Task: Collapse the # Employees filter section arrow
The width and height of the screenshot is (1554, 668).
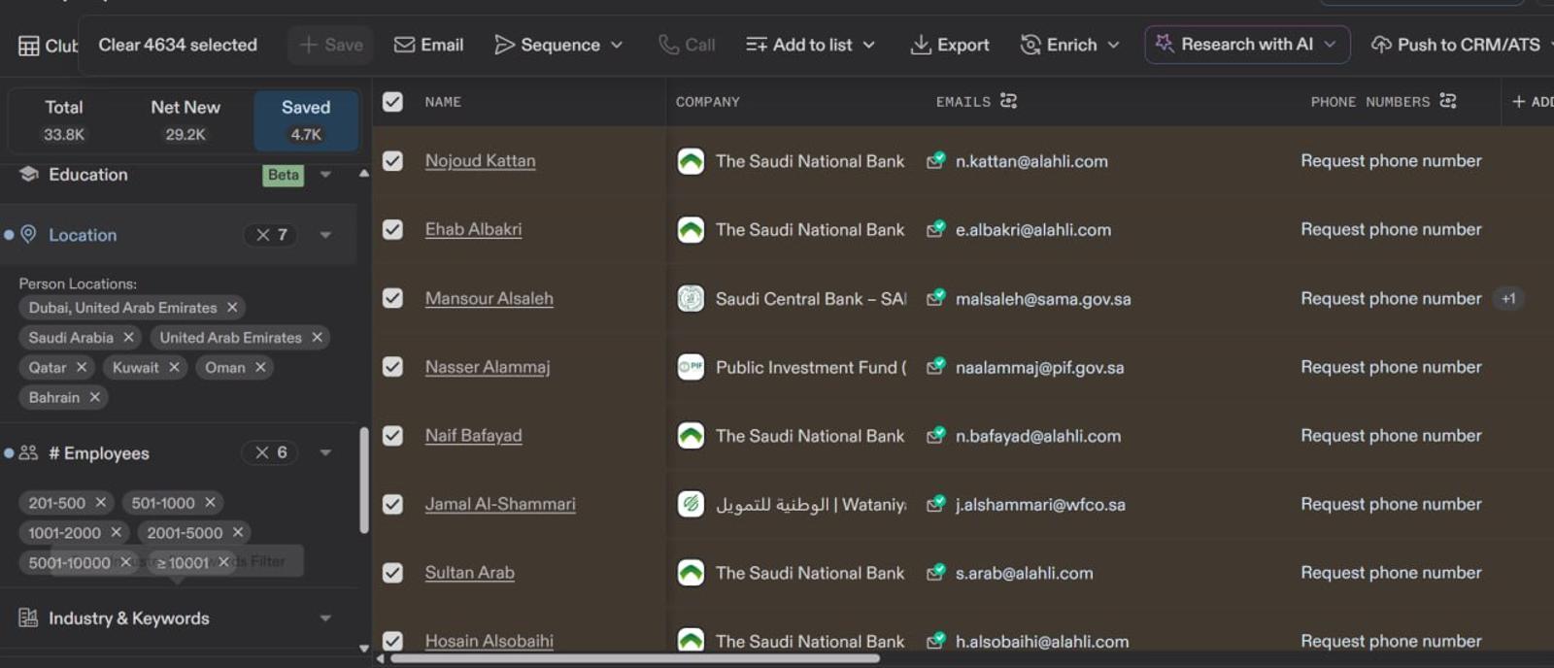Action: (325, 452)
